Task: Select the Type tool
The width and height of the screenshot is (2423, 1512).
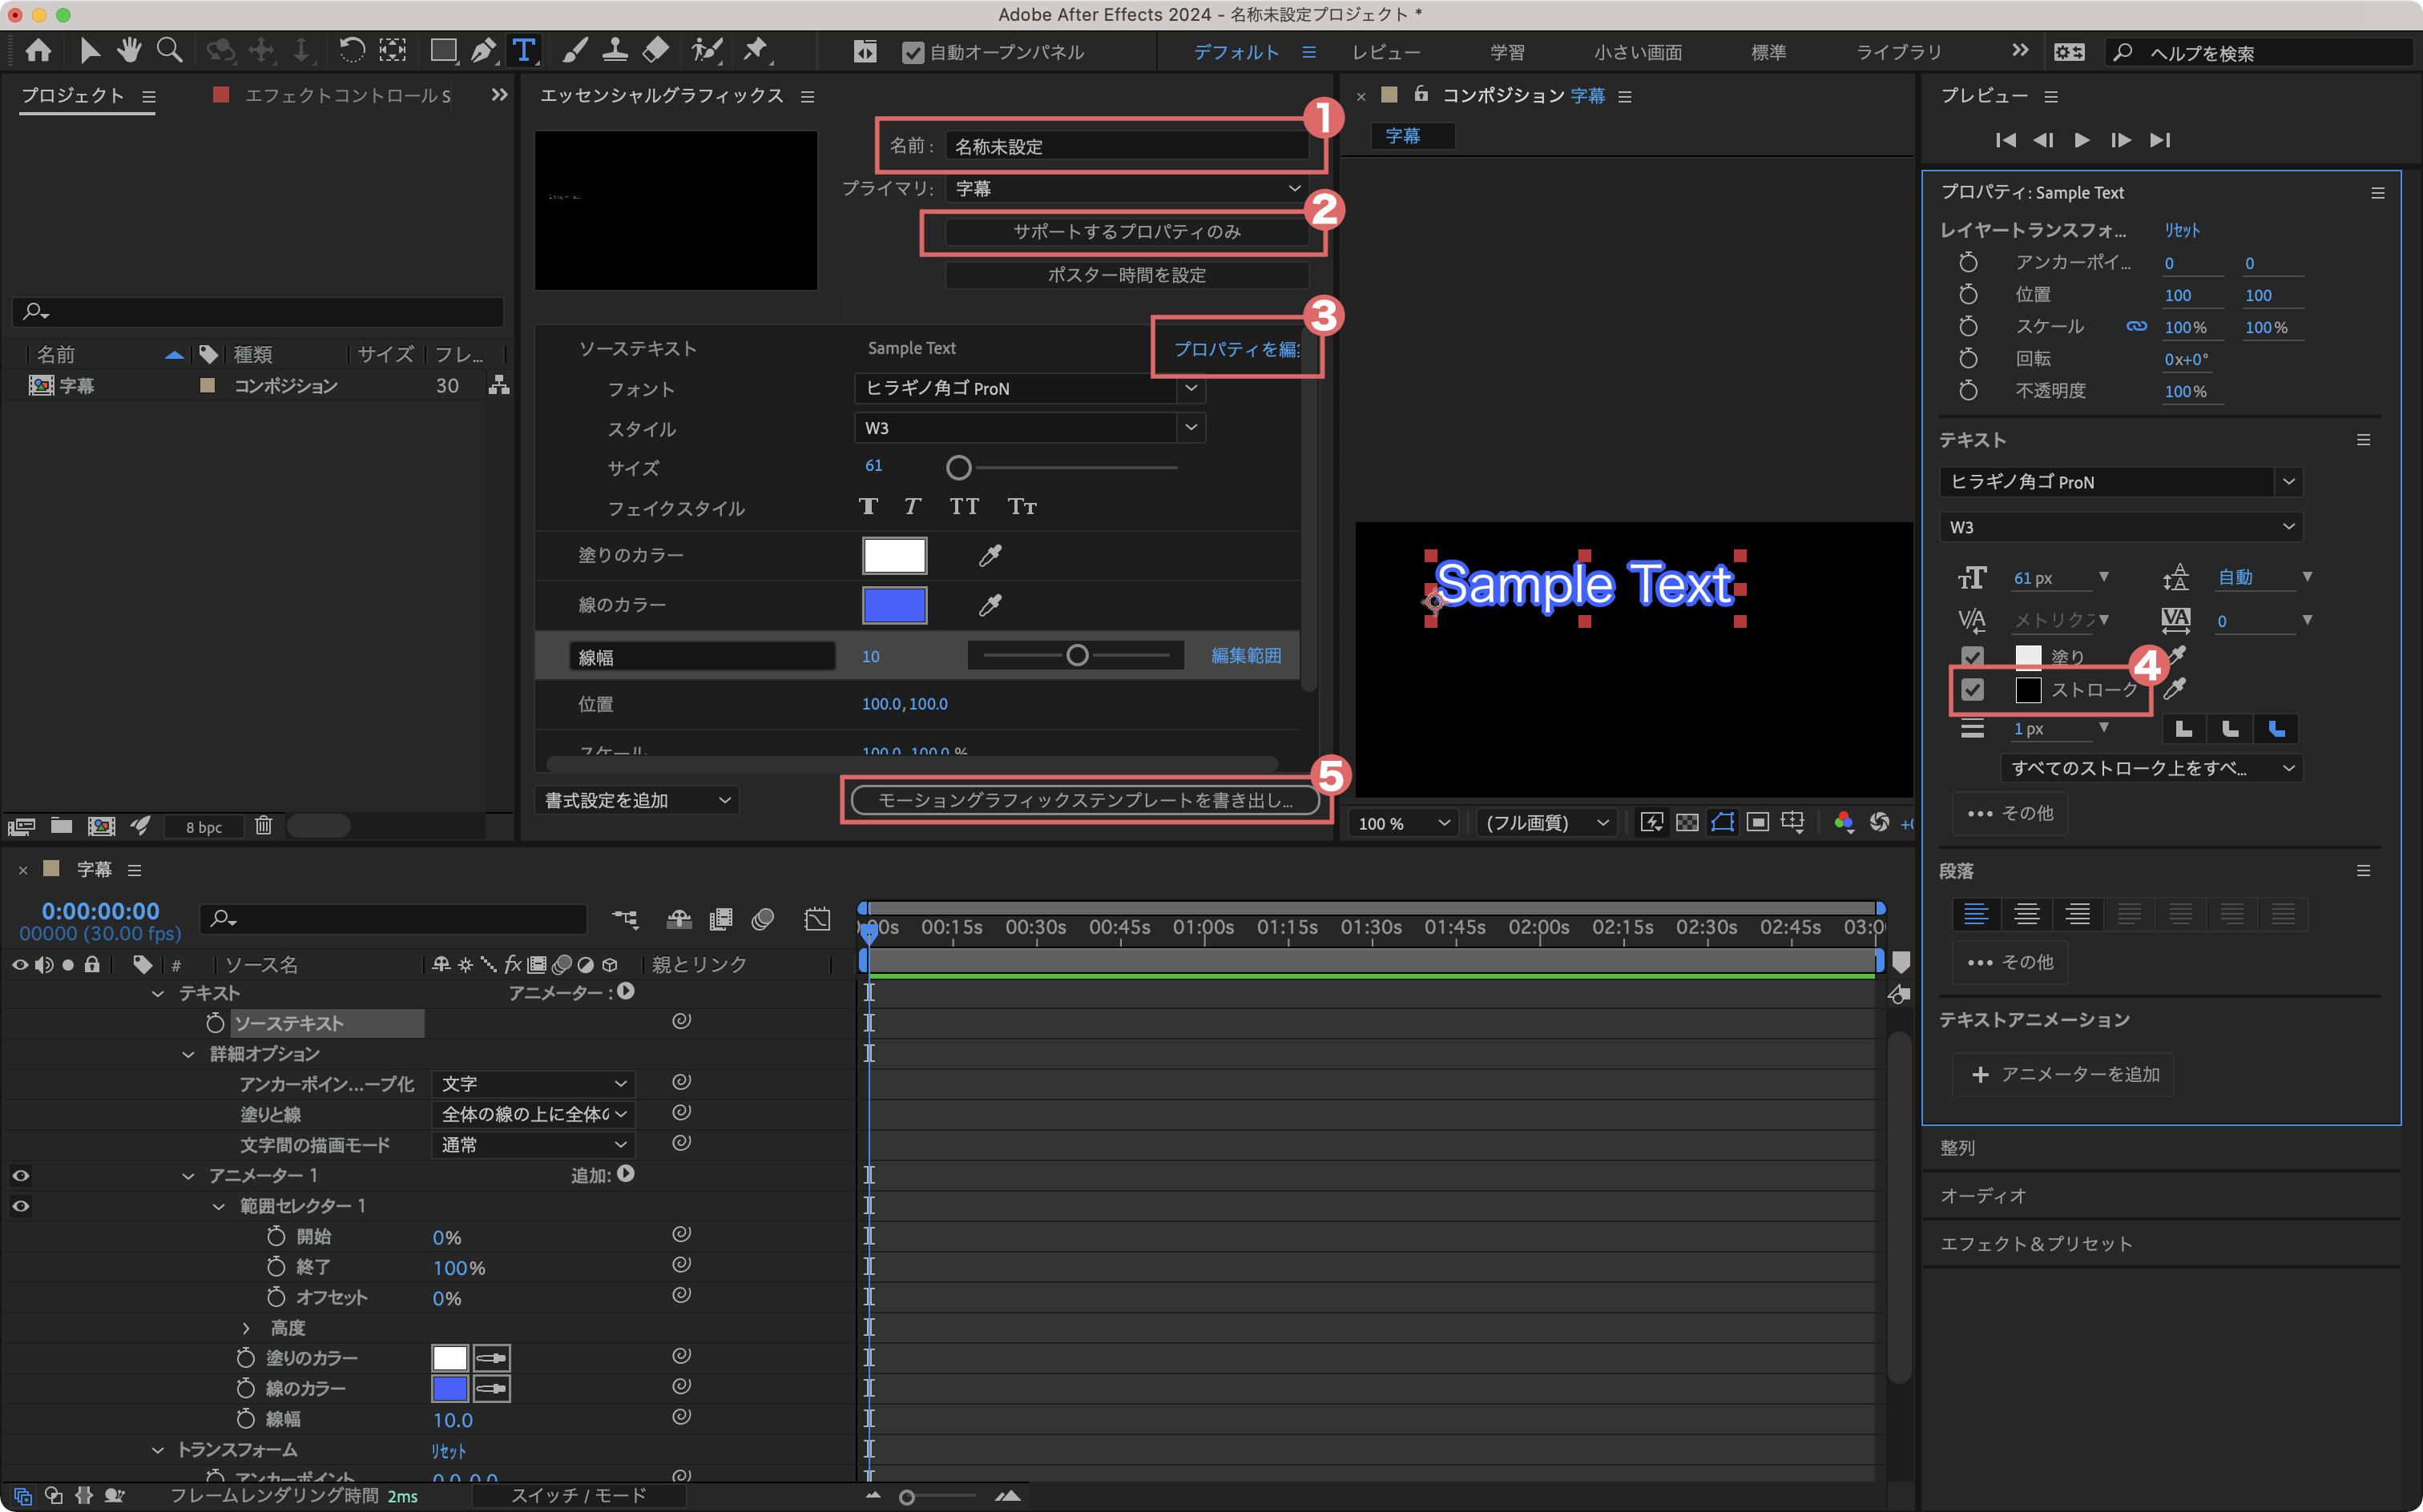Action: click(523, 51)
